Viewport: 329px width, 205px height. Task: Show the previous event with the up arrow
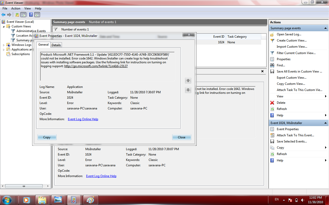(188, 81)
